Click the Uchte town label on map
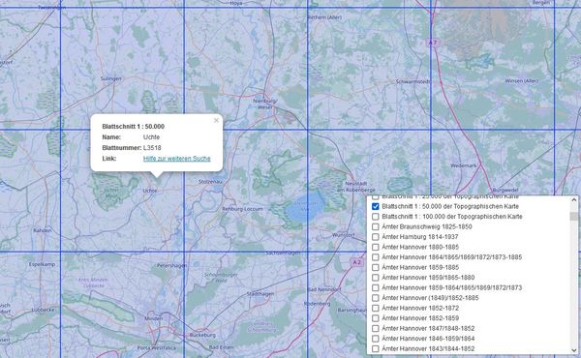Screen dimensions: 581x358 pyautogui.click(x=150, y=191)
